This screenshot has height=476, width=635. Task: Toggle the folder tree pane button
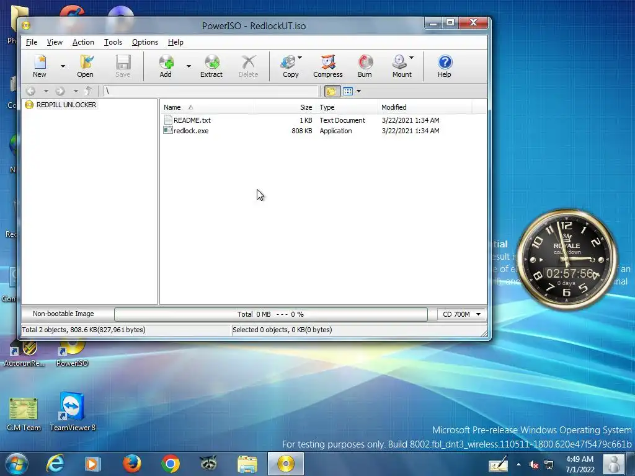point(332,91)
